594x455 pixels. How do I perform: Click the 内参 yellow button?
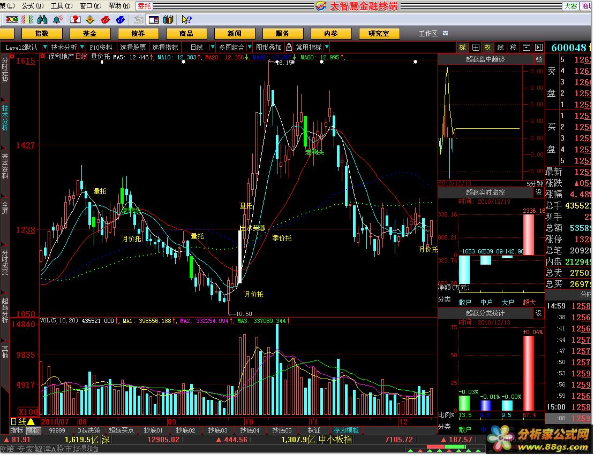coord(330,34)
